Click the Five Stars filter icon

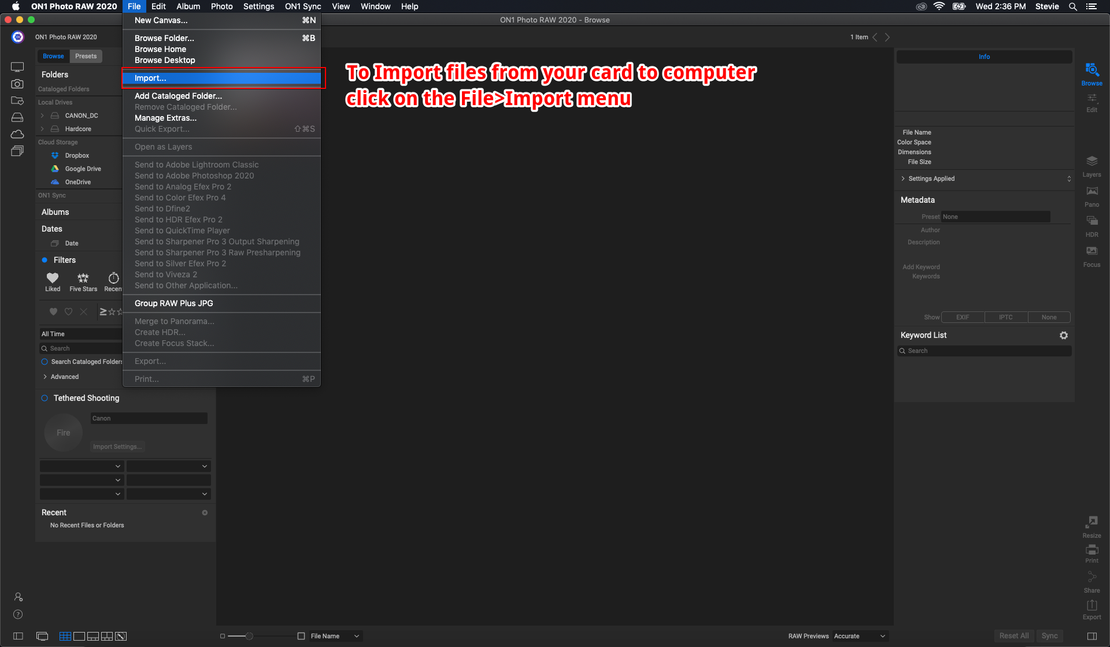coord(83,278)
